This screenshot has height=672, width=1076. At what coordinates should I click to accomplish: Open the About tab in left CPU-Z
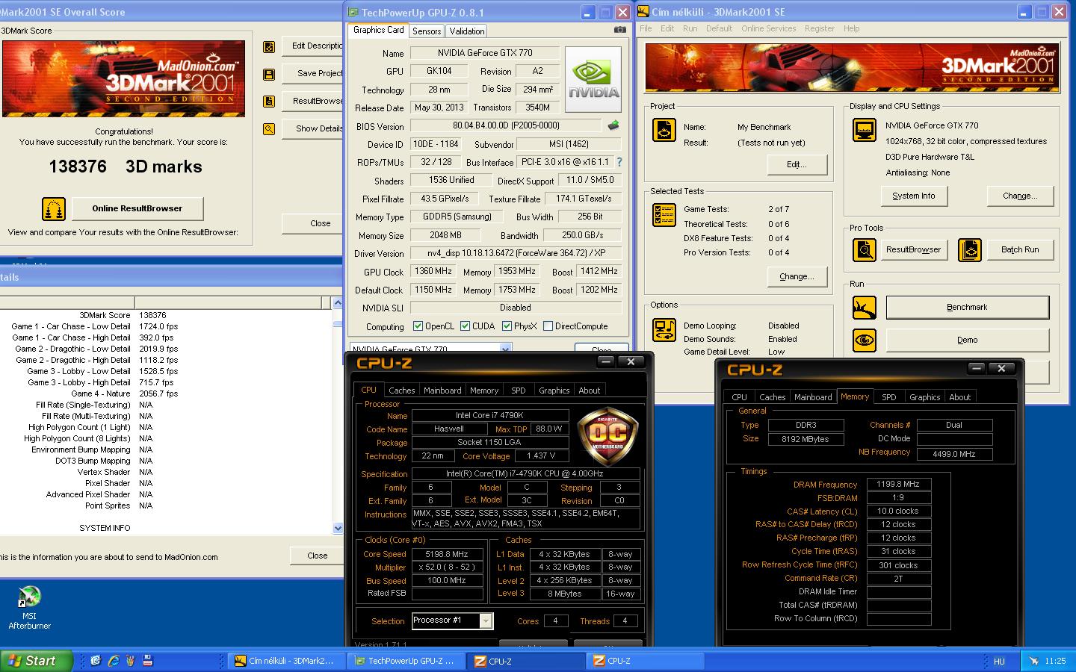[589, 391]
